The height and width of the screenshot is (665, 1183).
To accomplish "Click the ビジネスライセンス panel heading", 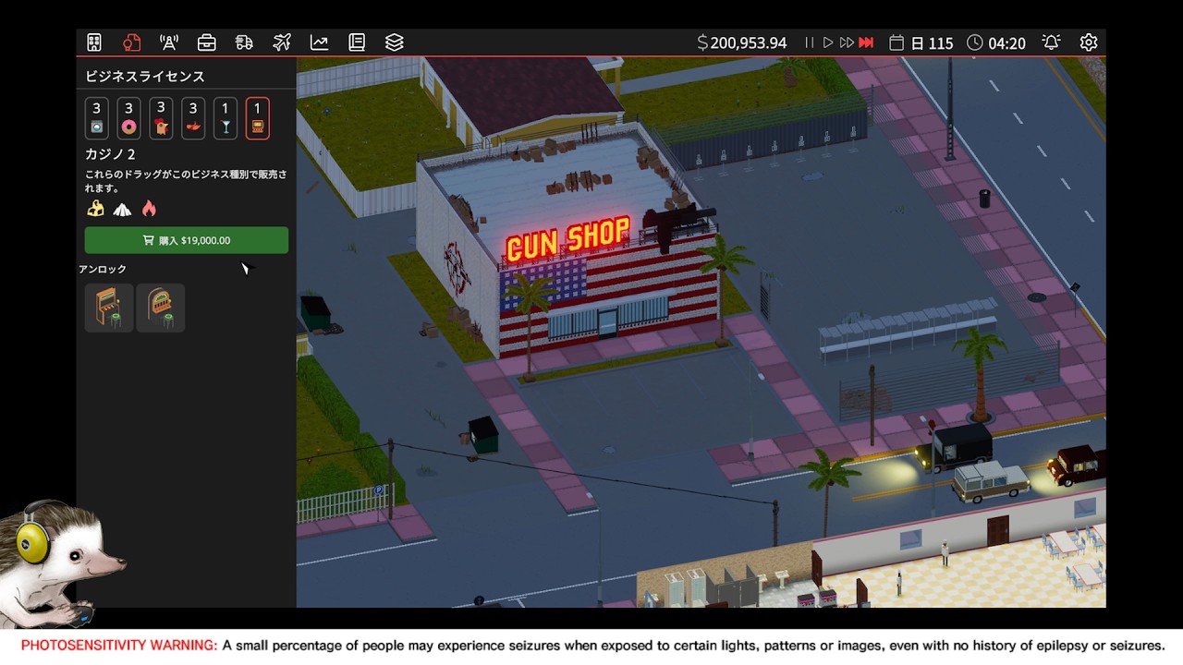I will coord(145,76).
